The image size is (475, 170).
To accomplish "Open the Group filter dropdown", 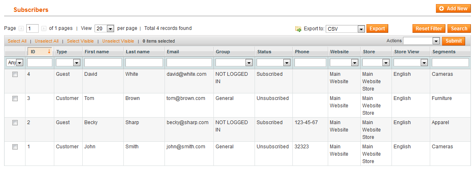I will point(234,63).
